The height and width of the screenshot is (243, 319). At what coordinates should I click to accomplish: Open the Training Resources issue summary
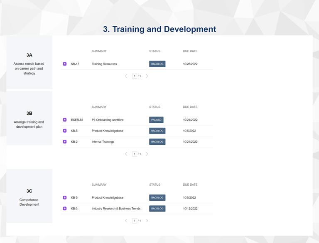pyautogui.click(x=104, y=64)
